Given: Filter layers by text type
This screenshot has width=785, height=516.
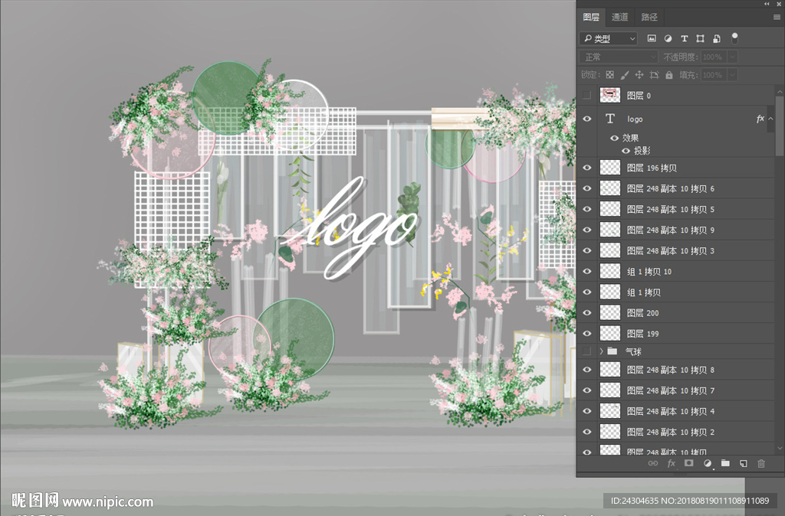Looking at the screenshot, I should [684, 38].
